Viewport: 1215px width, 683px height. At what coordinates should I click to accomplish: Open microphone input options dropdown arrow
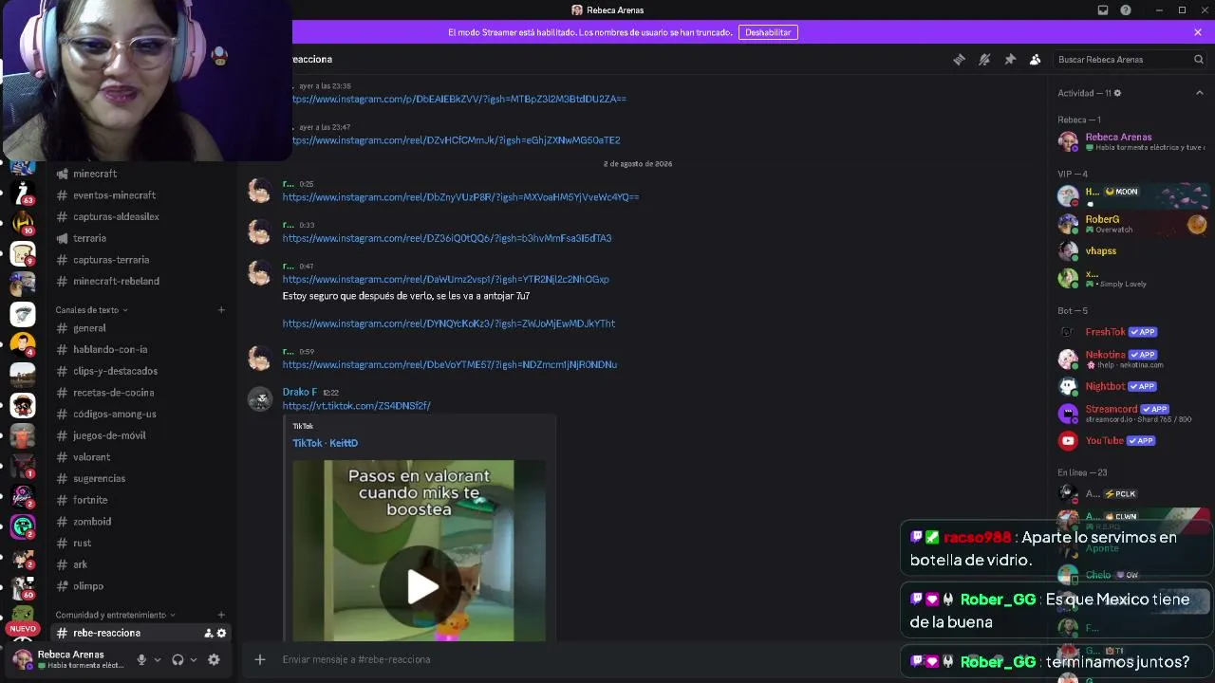[158, 659]
